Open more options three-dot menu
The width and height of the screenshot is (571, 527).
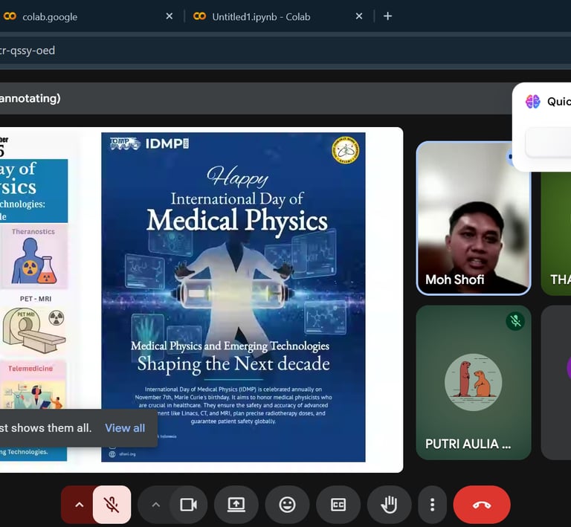[x=432, y=505]
